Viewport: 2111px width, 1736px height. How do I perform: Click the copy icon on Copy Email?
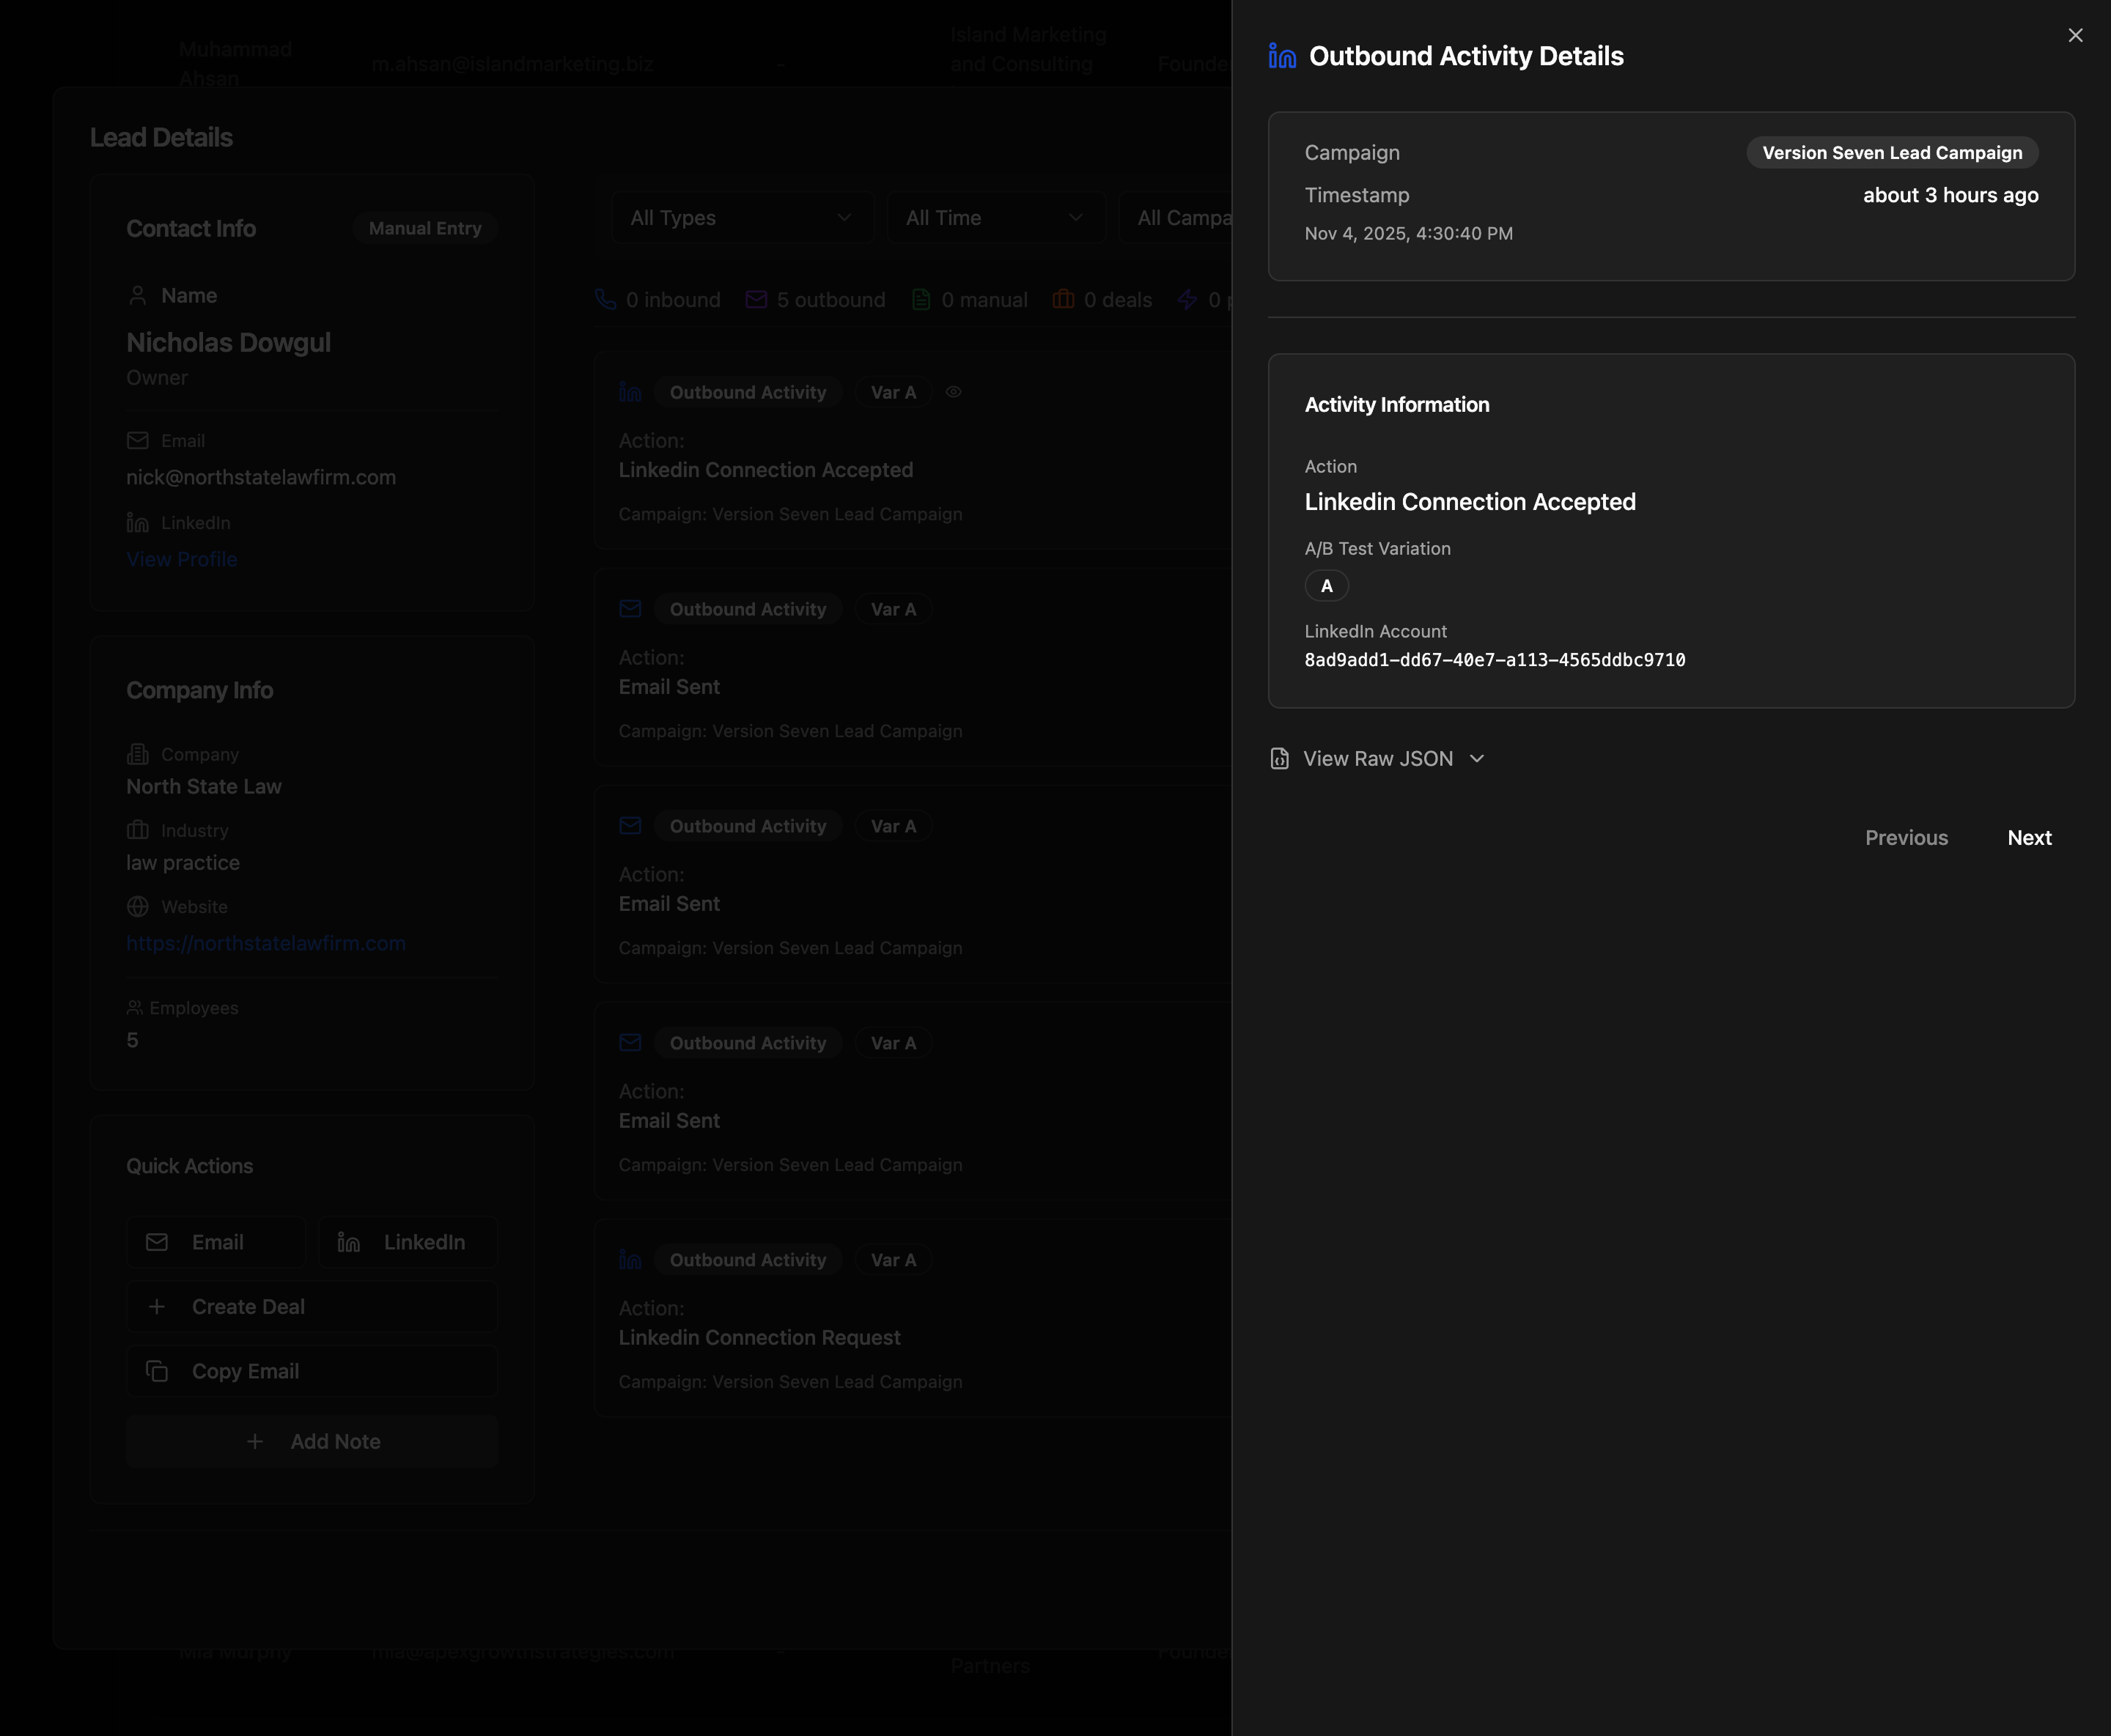pos(157,1372)
